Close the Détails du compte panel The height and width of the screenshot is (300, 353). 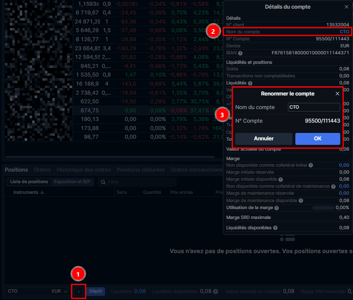[x=346, y=7]
